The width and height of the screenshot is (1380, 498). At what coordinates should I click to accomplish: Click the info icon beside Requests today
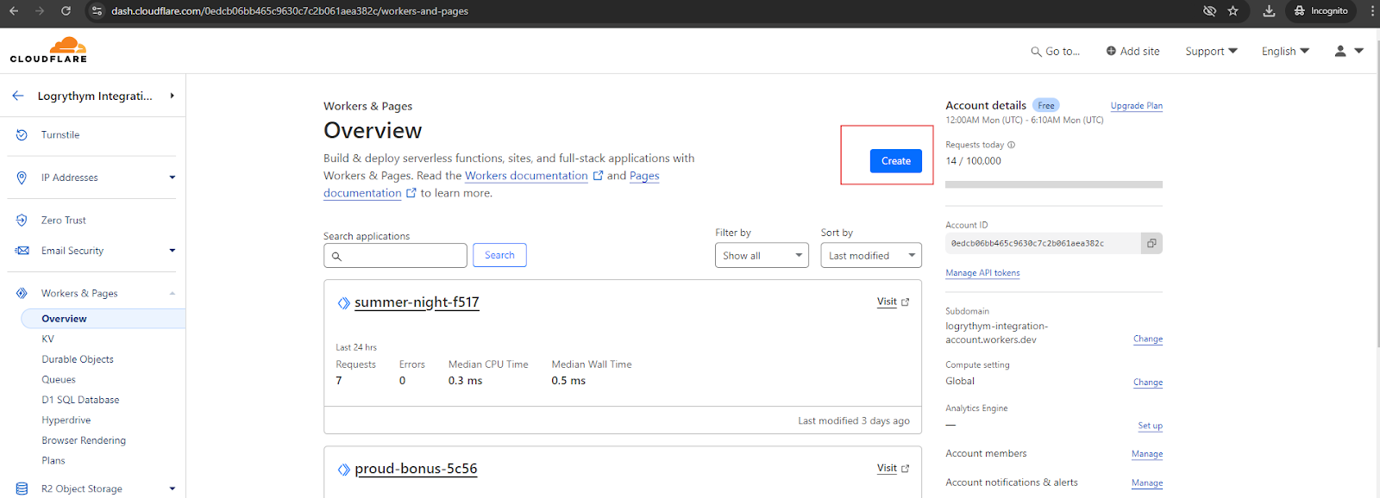pyautogui.click(x=1012, y=145)
